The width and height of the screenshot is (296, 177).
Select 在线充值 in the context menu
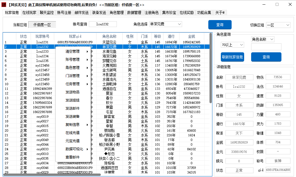coord(73,133)
